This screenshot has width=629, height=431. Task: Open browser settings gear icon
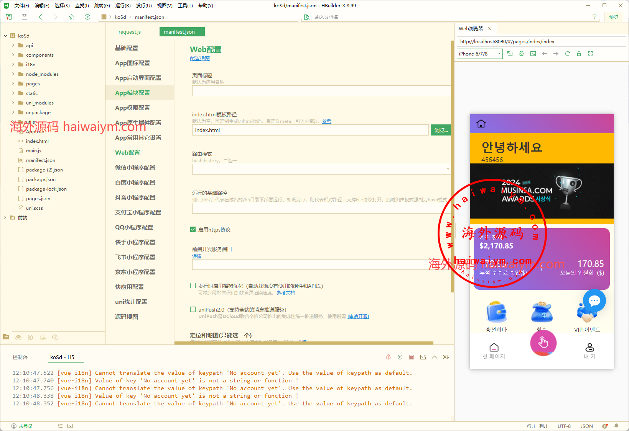click(521, 54)
